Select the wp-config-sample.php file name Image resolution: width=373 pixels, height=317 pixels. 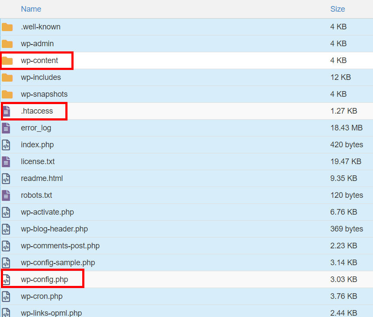click(58, 263)
